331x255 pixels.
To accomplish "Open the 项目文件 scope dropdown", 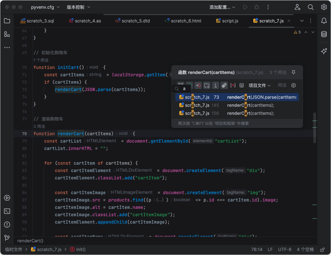I will coord(259,85).
